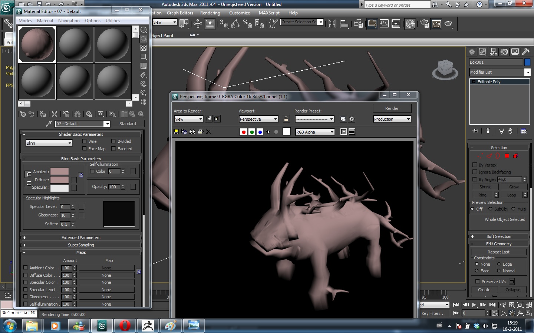Viewport: 534px width, 333px height.
Task: Open Render Preset dropdown
Action: click(x=315, y=119)
